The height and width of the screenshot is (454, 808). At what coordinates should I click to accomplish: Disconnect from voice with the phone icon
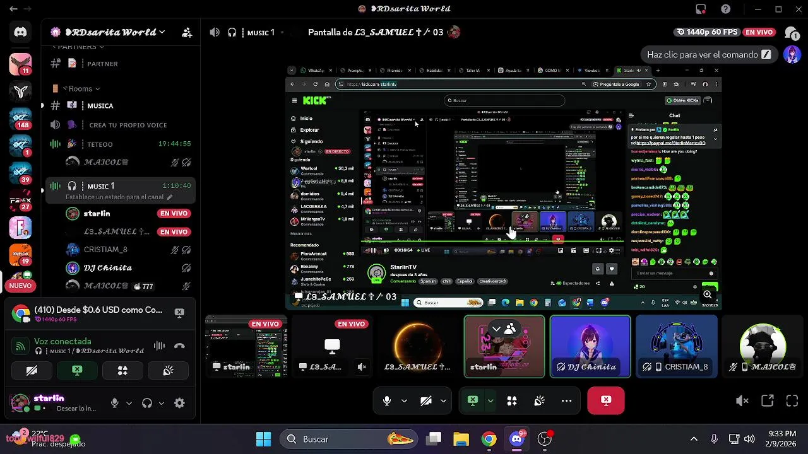pyautogui.click(x=179, y=346)
